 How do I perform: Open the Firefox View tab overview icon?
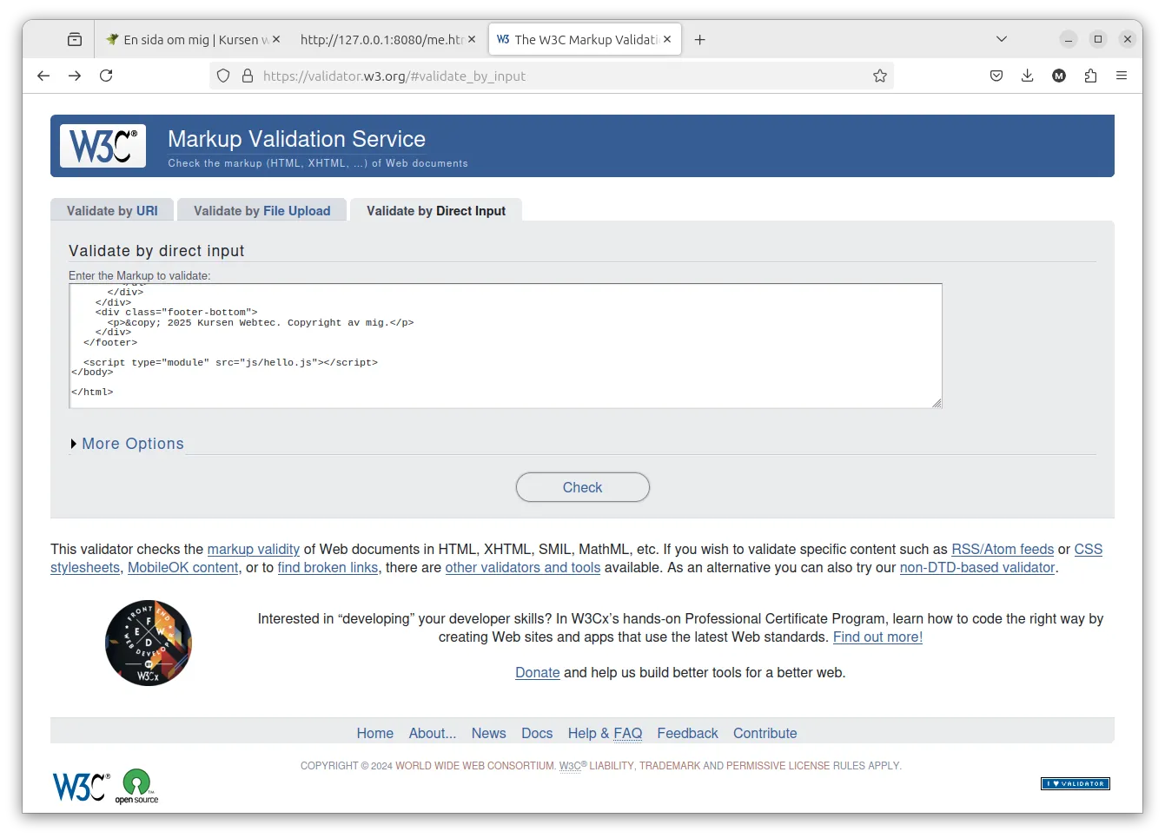[x=75, y=39]
